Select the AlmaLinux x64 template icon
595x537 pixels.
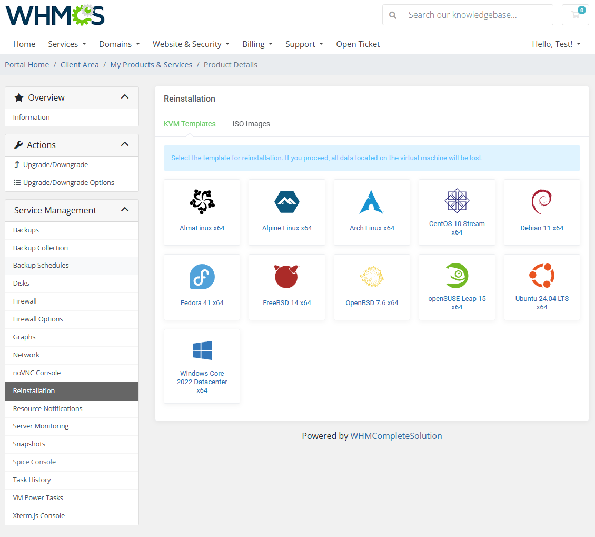coord(202,202)
